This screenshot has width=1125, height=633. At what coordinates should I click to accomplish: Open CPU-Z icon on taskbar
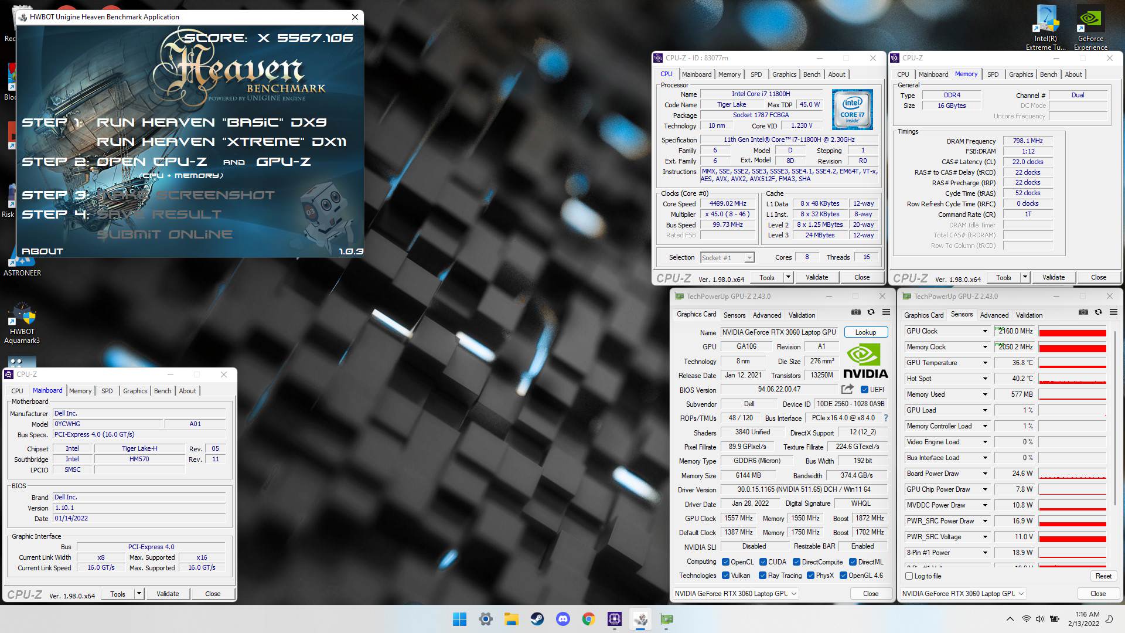pyautogui.click(x=614, y=619)
